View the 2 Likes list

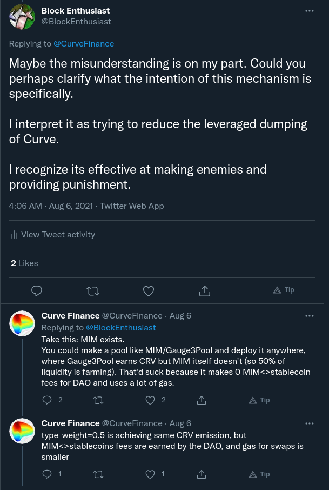[24, 263]
